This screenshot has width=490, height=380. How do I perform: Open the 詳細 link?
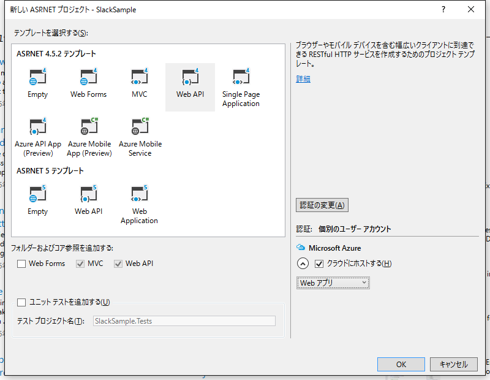303,79
